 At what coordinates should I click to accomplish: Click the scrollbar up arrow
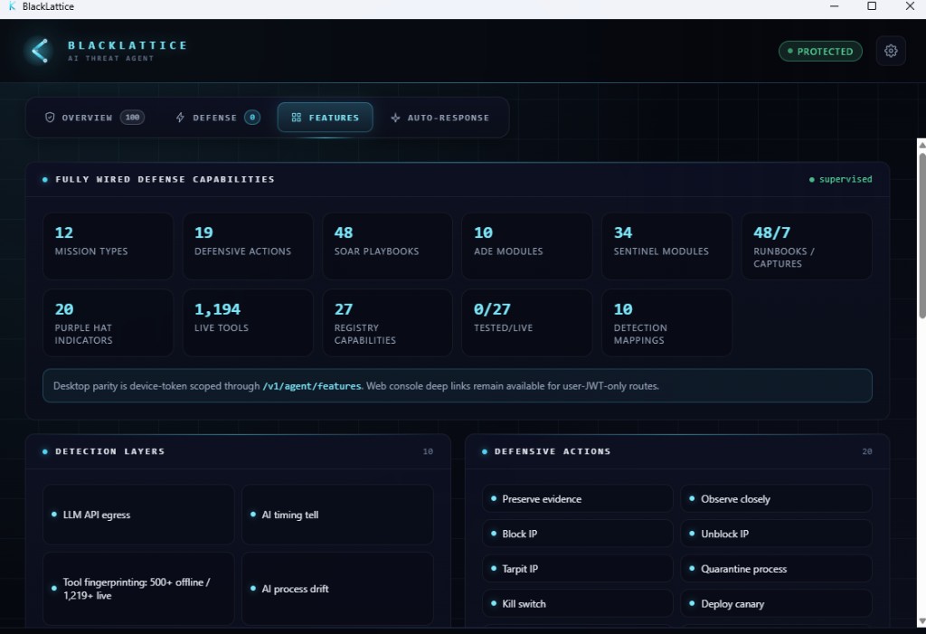pyautogui.click(x=921, y=145)
